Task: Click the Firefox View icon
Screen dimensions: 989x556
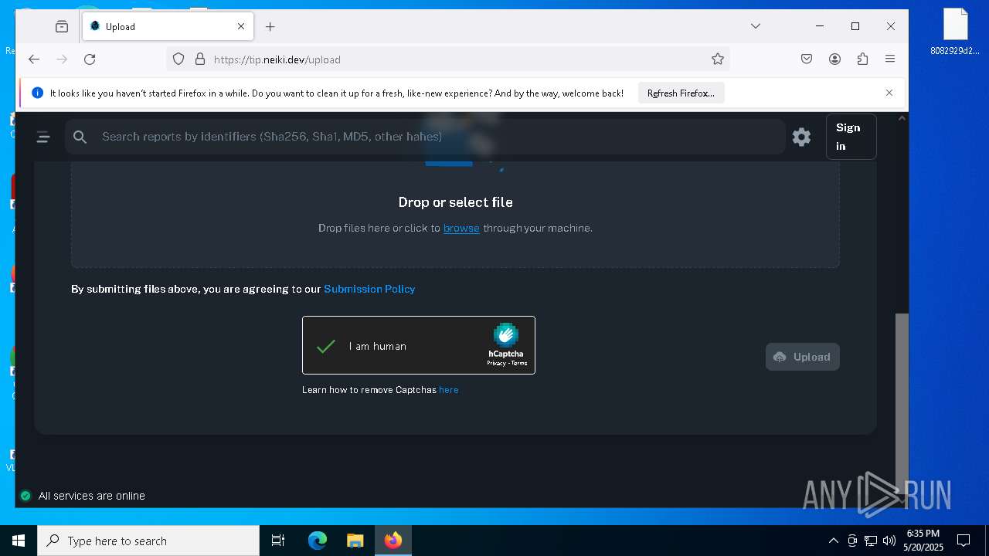Action: coord(62,26)
